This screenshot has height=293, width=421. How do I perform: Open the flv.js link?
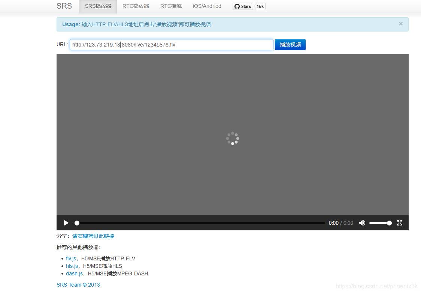click(x=71, y=258)
